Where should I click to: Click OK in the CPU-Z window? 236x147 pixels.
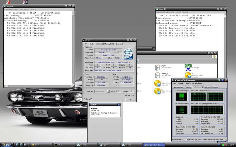[x=130, y=99]
